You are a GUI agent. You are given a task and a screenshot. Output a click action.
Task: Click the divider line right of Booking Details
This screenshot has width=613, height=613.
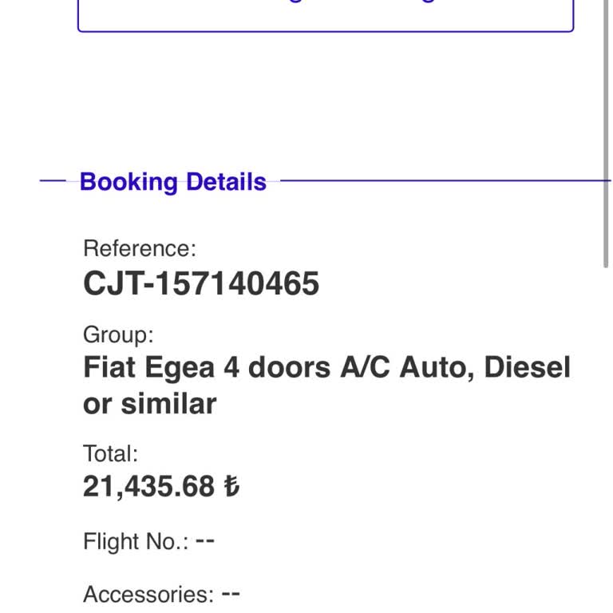click(439, 181)
